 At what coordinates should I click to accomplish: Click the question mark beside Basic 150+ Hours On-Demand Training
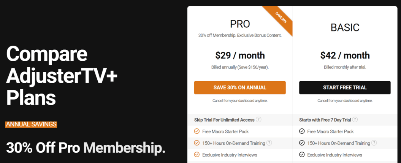coord(374,143)
